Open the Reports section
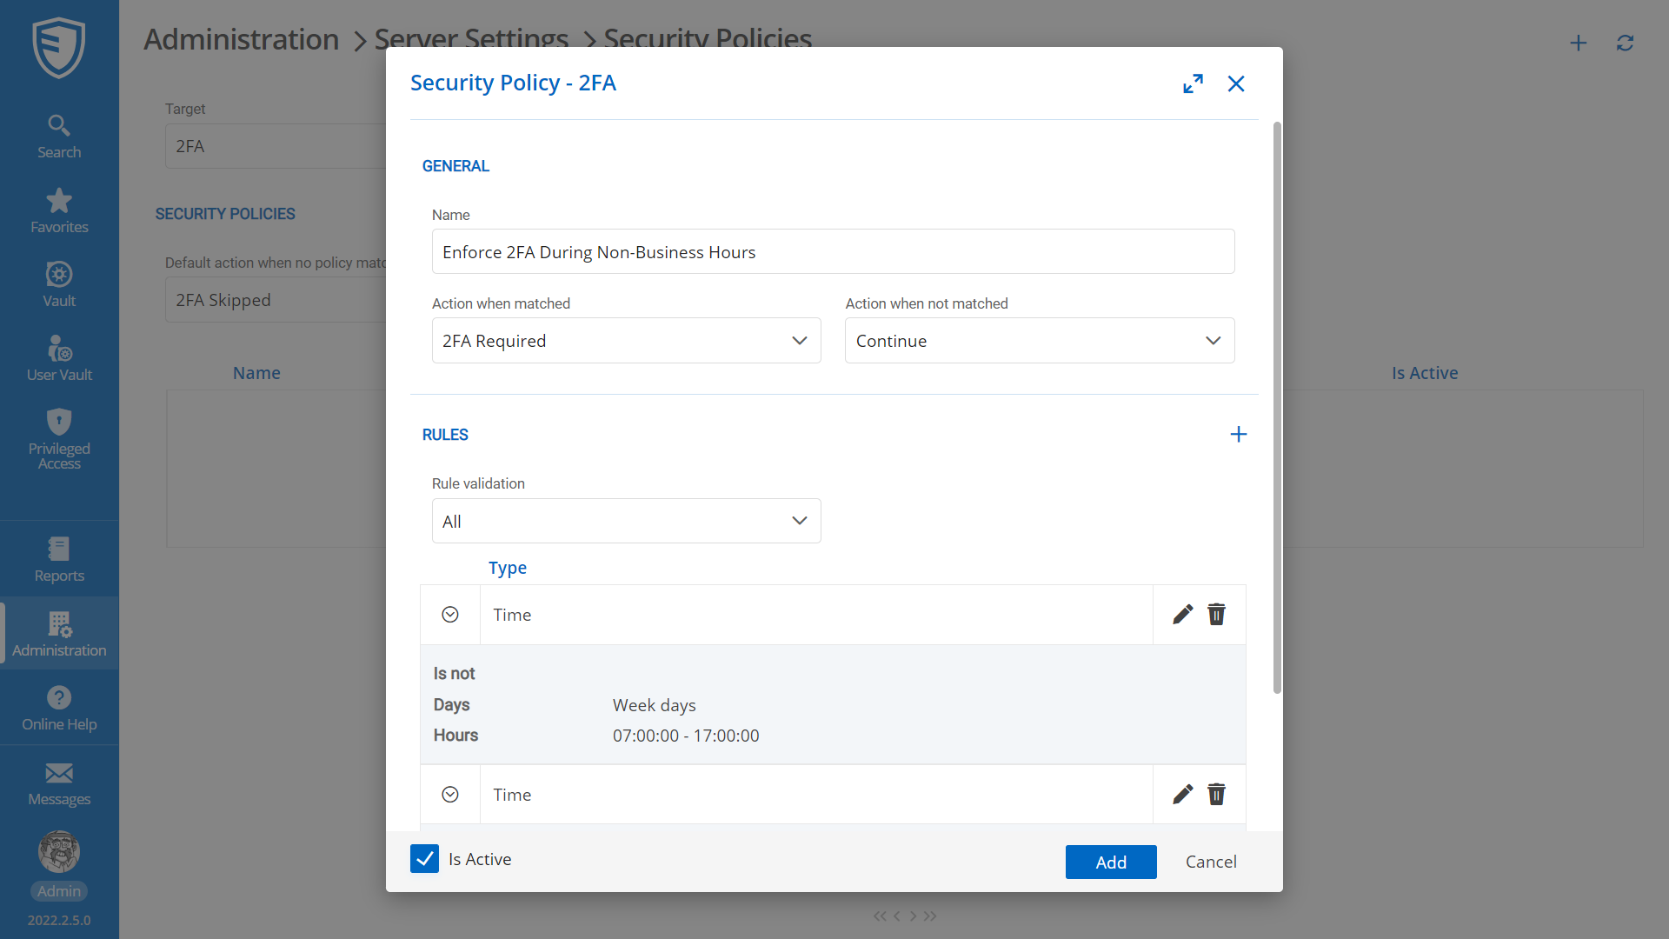This screenshot has height=939, width=1669. pyautogui.click(x=58, y=557)
